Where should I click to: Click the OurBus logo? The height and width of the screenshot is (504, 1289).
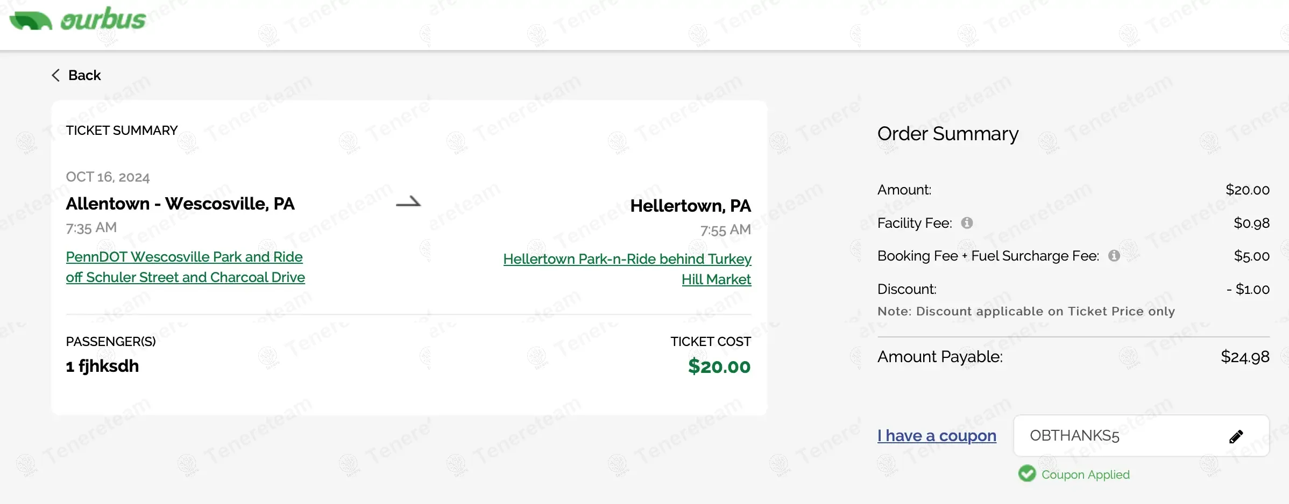[78, 20]
